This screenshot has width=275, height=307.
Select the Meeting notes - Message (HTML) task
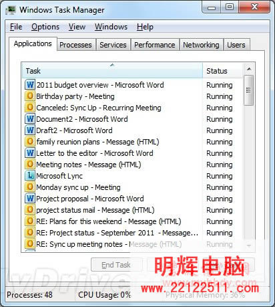point(89,165)
